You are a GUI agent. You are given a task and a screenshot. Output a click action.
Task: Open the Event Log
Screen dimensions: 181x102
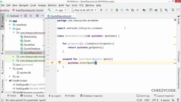click(x=143, y=96)
